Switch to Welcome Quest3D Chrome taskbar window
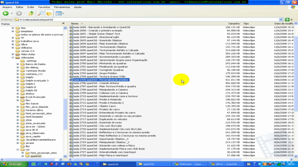This screenshot has width=298, height=167. [189, 164]
